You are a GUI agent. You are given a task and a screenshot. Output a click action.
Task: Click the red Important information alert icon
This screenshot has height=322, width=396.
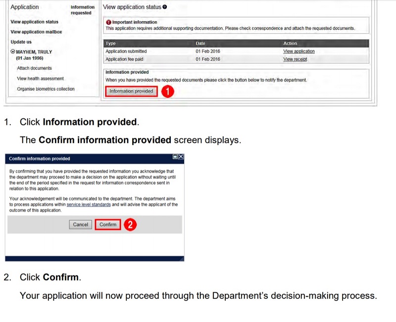[108, 22]
